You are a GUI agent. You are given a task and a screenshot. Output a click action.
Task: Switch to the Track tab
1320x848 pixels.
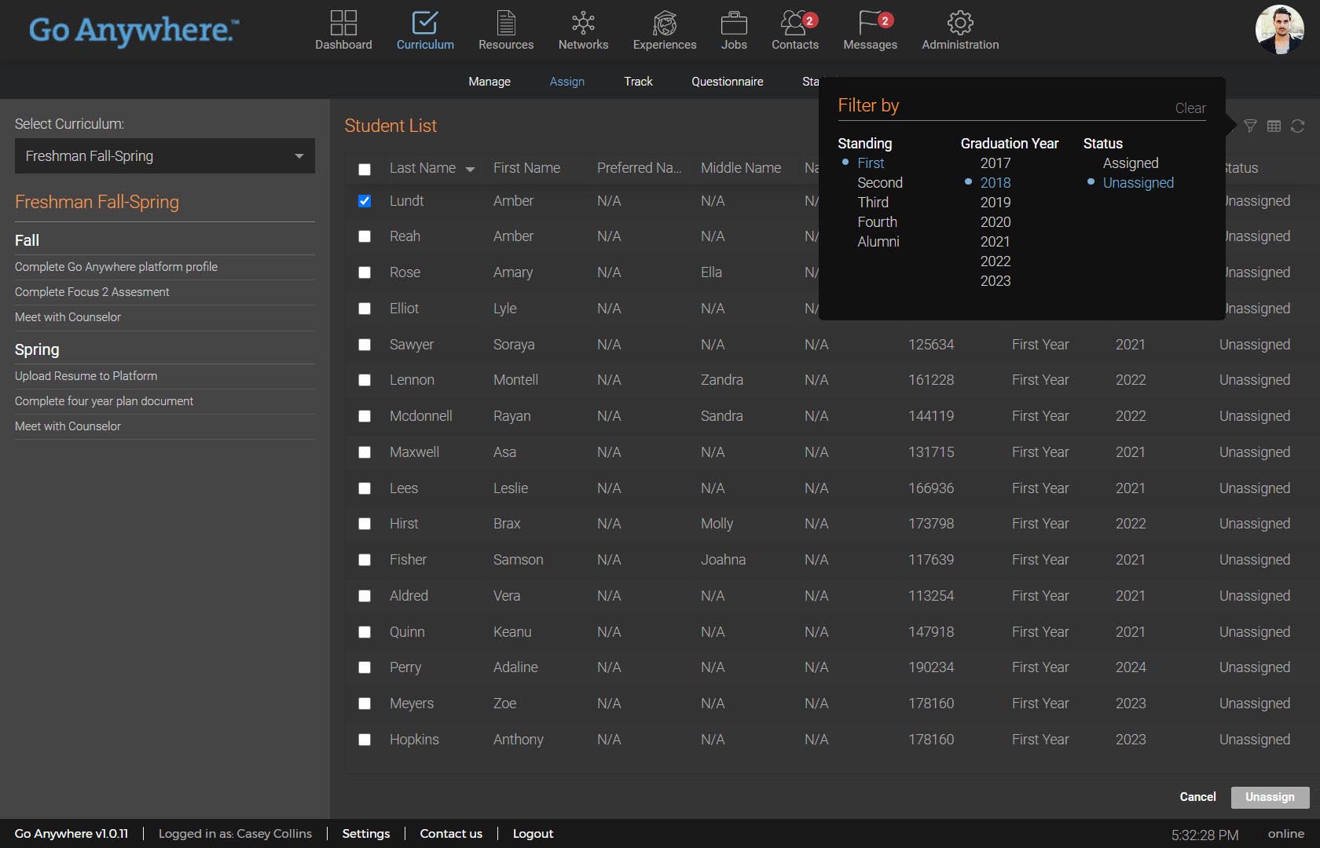638,82
